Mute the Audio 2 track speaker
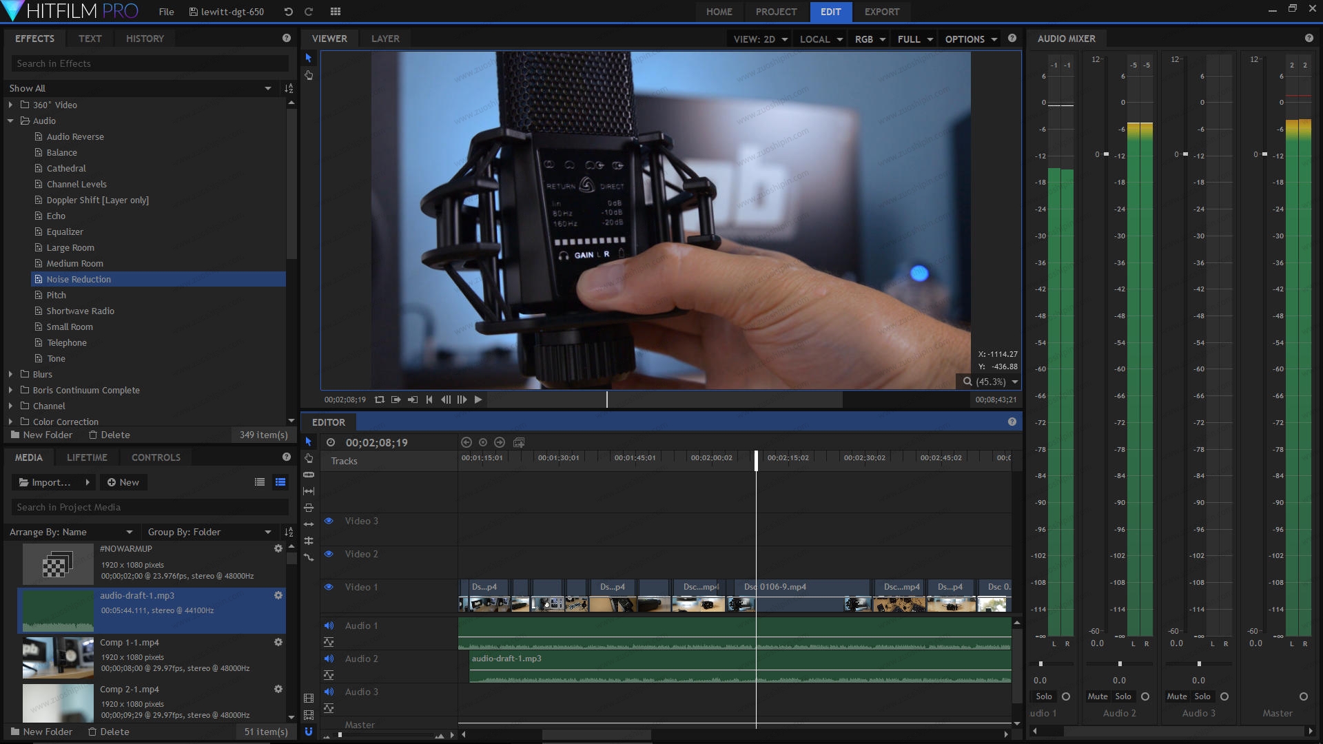 pos(329,659)
